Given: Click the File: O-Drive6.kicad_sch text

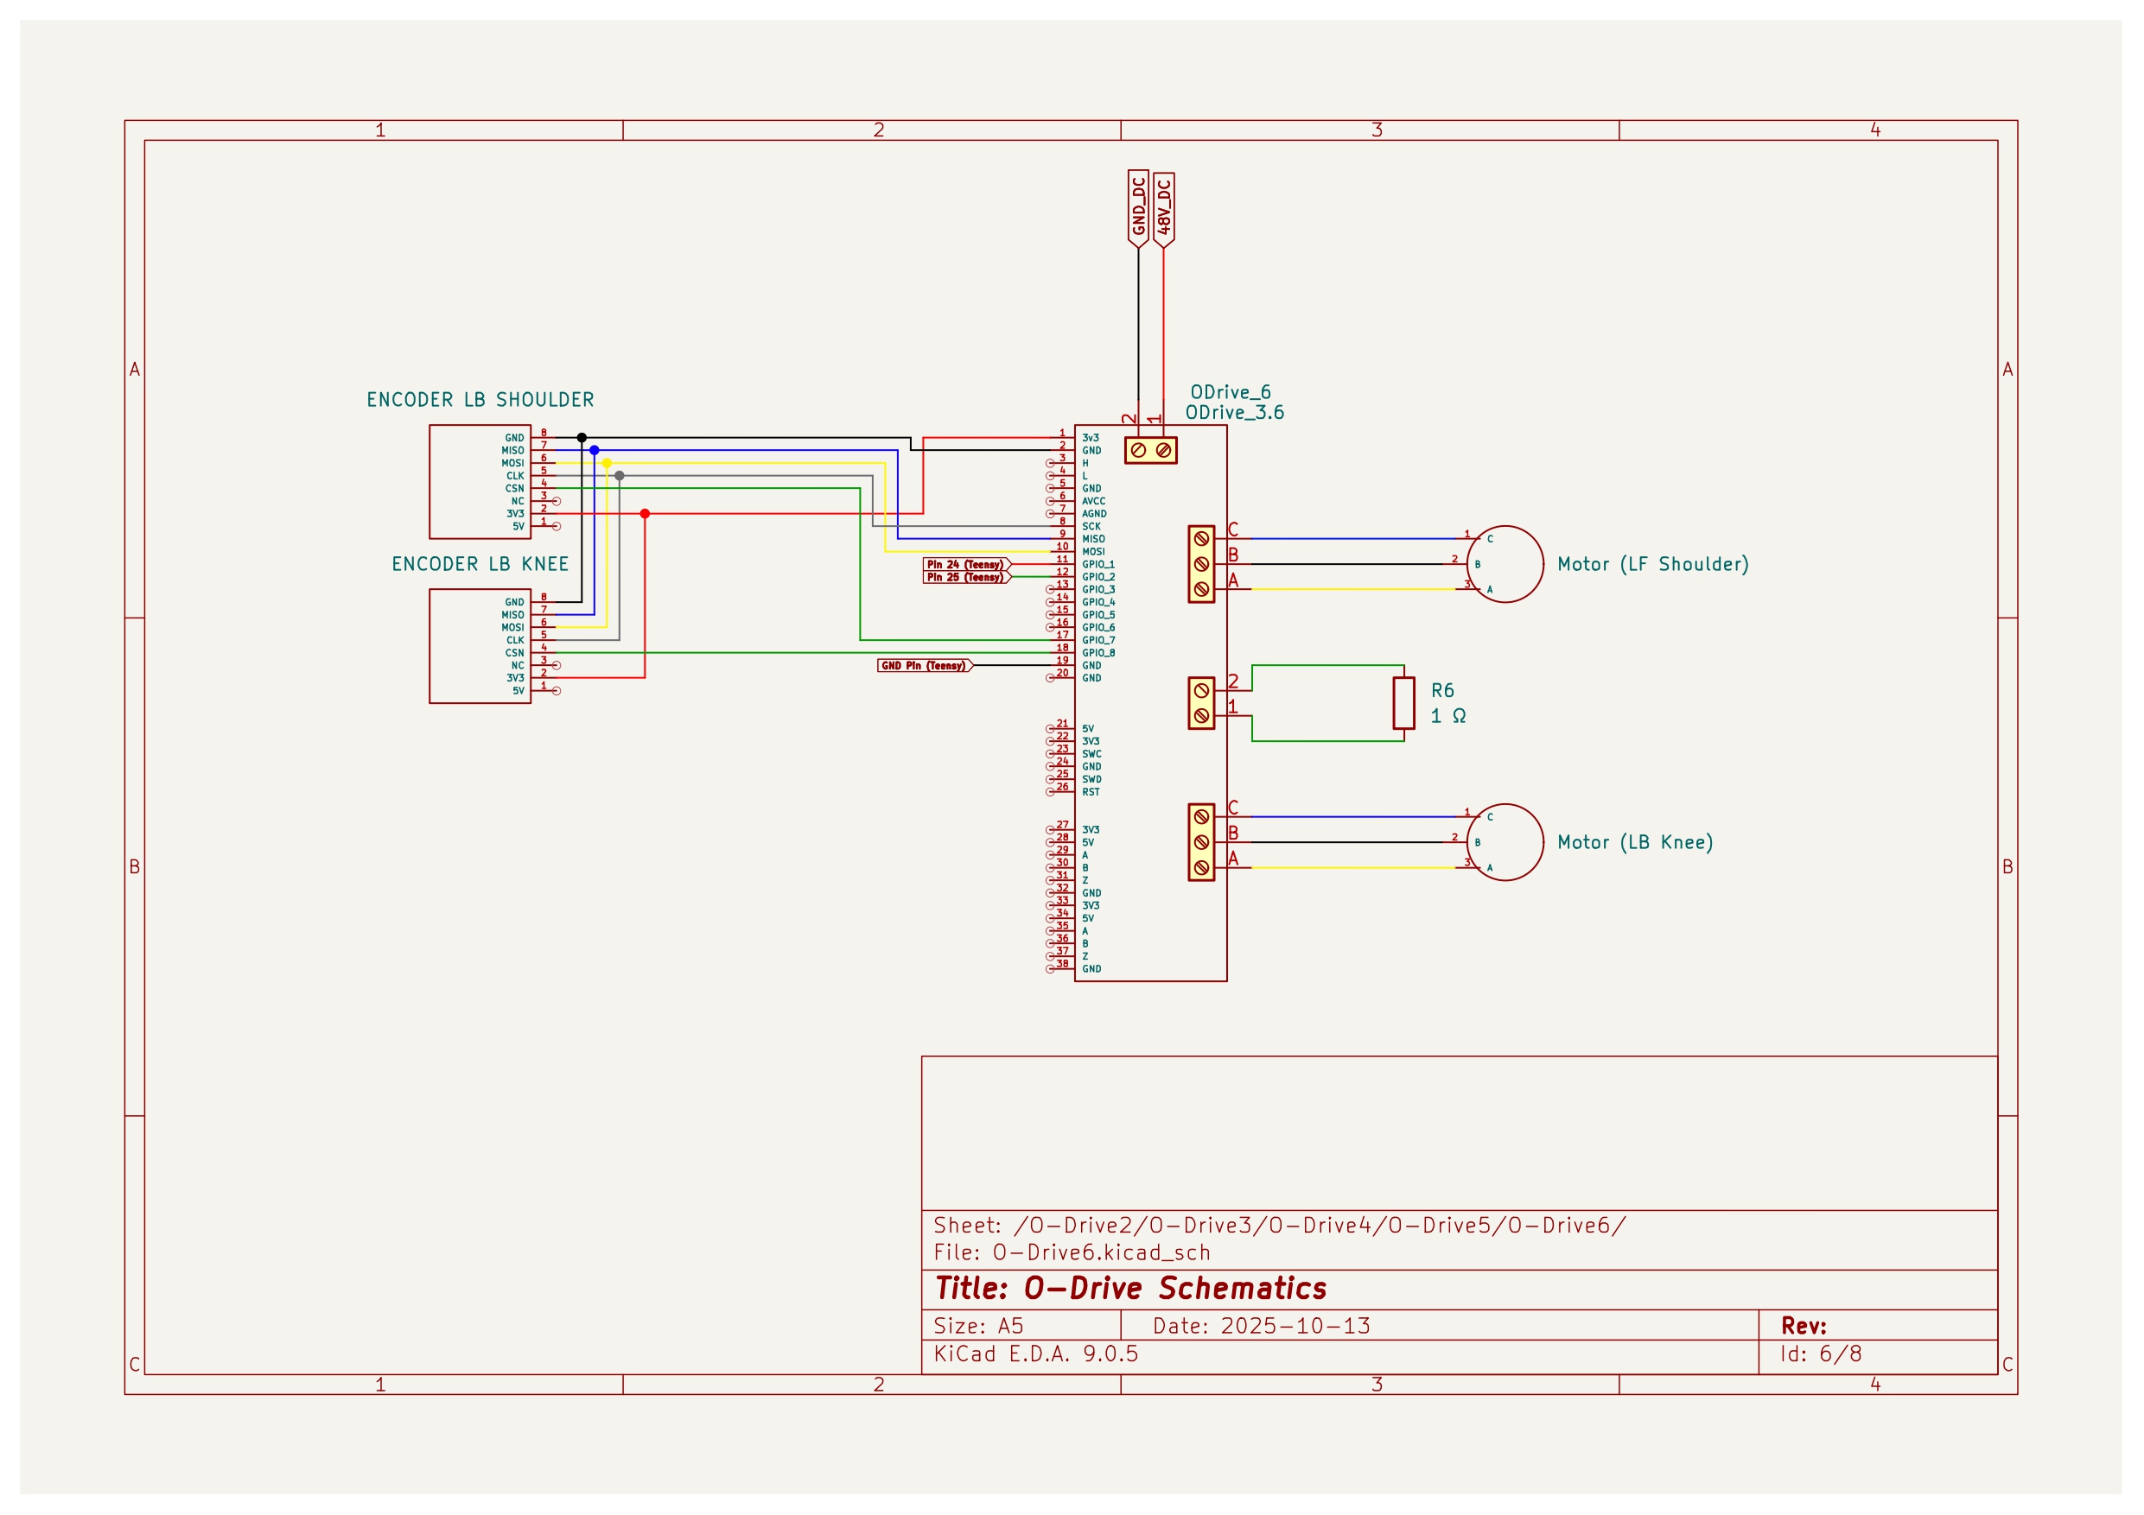Looking at the screenshot, I should click(x=1072, y=1252).
